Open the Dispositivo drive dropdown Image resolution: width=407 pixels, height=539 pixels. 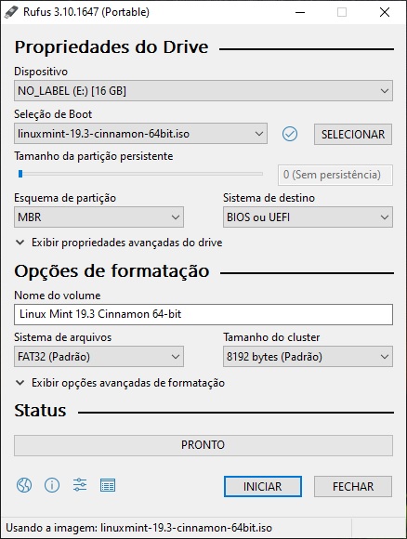(203, 91)
